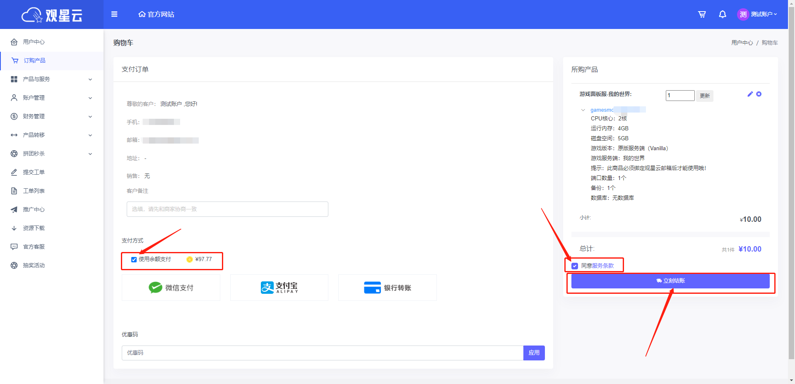Image resolution: width=795 pixels, height=384 pixels.
Task: Open the shopping cart icon in header
Action: click(x=702, y=14)
